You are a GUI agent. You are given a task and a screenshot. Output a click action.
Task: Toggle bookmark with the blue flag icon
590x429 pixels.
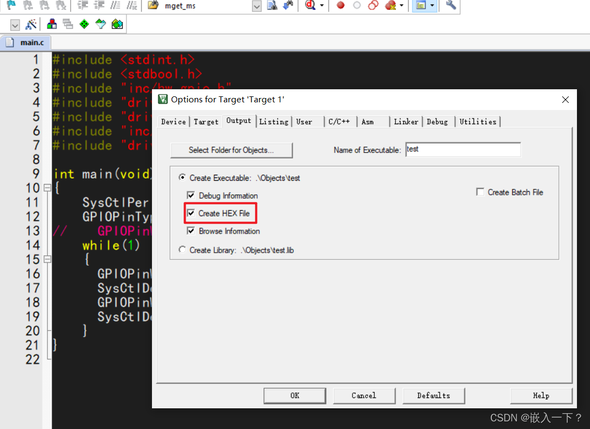pyautogui.click(x=11, y=5)
